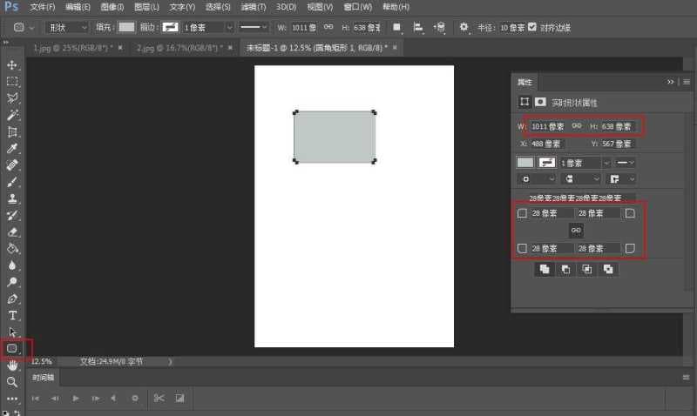697x416 pixels.
Task: Open the 形状 tool mode dropdown
Action: [67, 27]
